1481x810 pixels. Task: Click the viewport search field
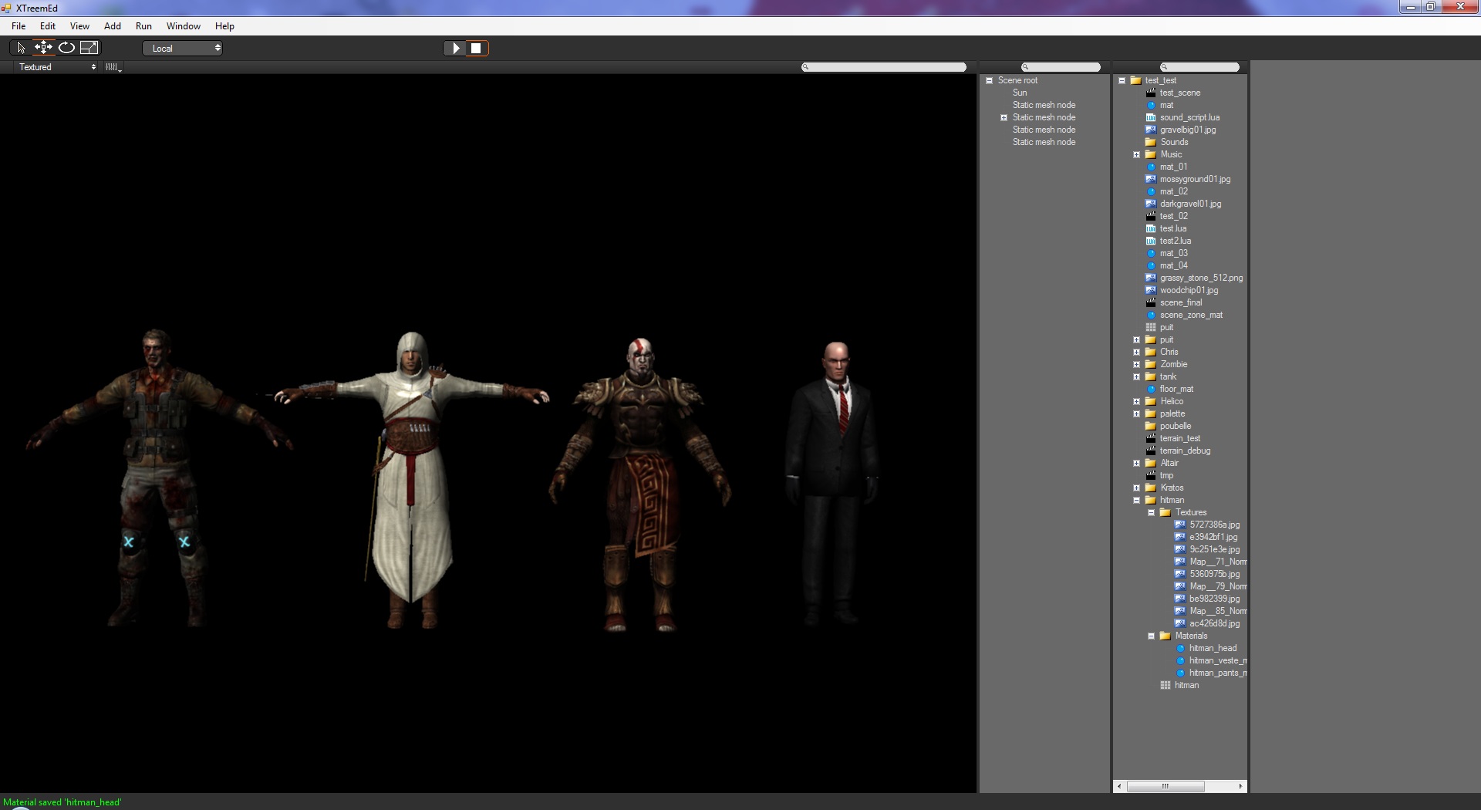pyautogui.click(x=884, y=67)
